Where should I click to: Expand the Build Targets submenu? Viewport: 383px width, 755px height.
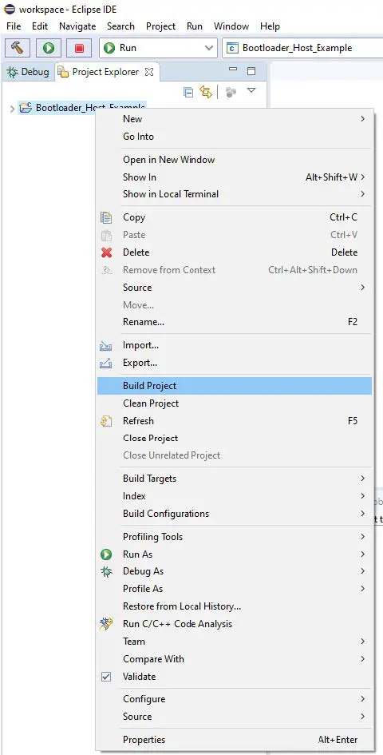point(235,479)
